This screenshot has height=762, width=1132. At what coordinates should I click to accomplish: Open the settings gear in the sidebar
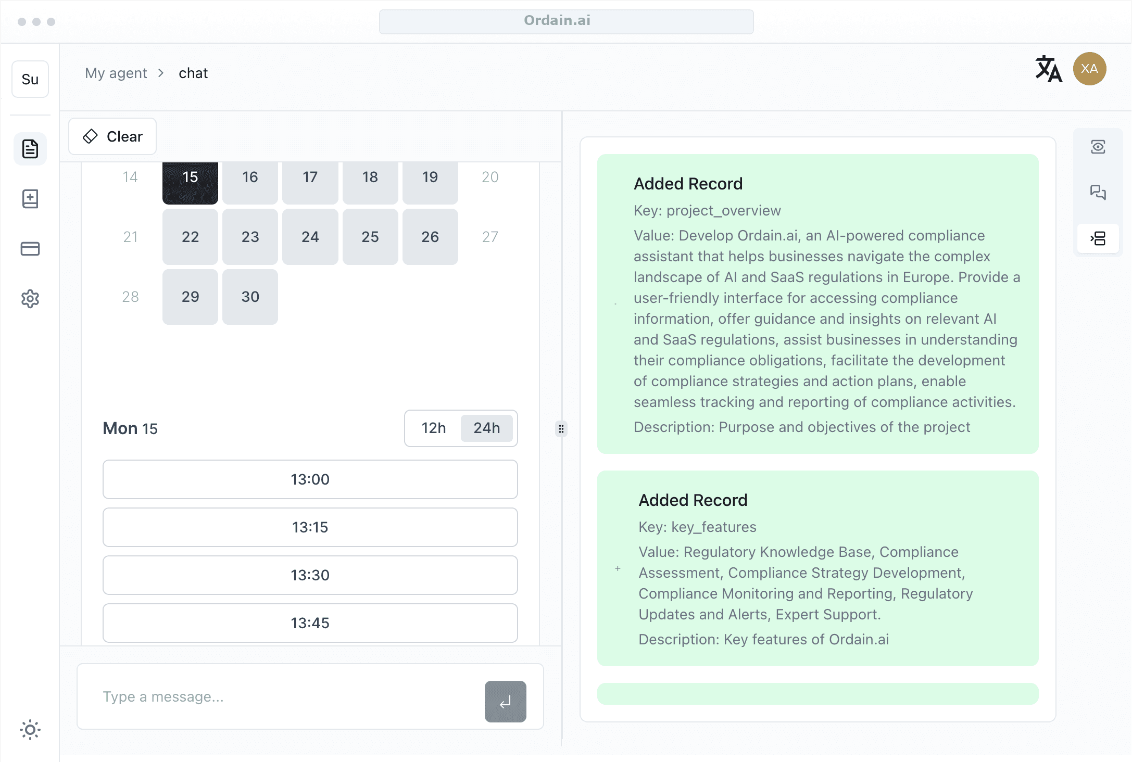(x=30, y=299)
